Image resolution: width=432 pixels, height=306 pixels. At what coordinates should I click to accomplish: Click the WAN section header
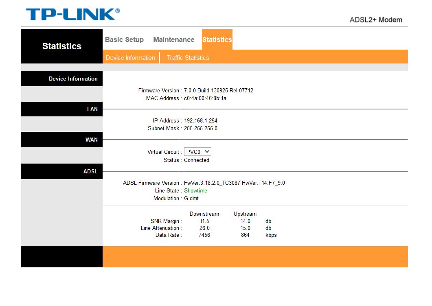pyautogui.click(x=91, y=140)
